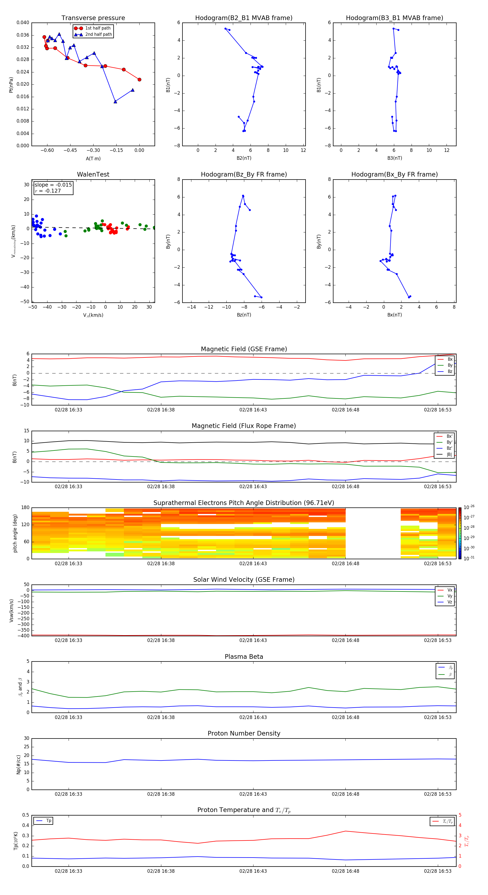Select the Bz' legend entry

445,448
